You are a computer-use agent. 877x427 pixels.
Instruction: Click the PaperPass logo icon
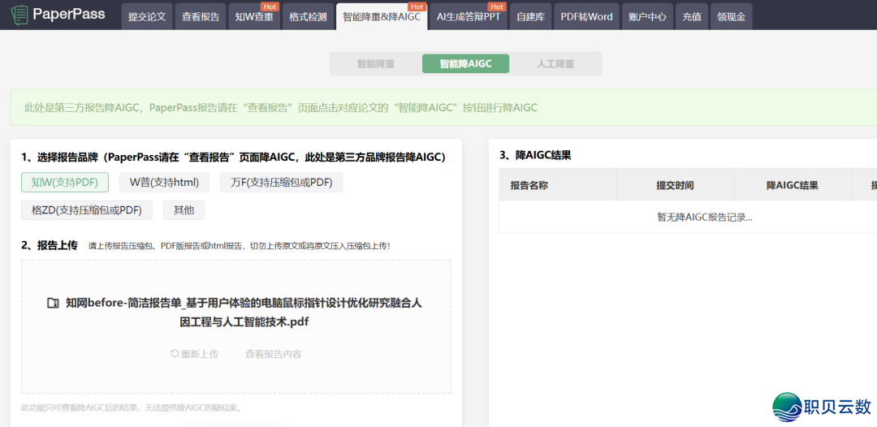[x=19, y=15]
